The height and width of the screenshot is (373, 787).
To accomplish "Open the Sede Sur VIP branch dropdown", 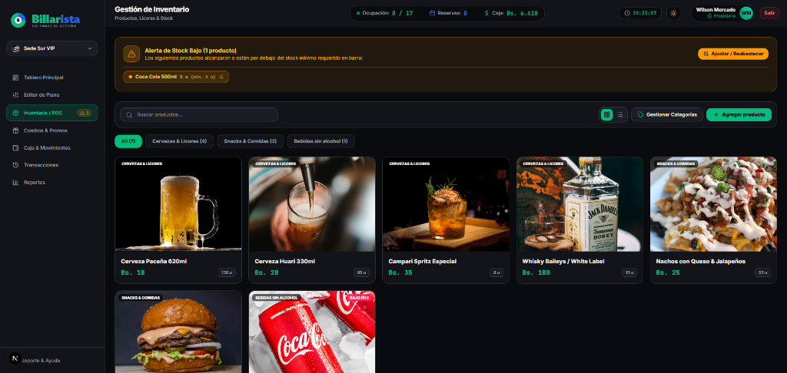I will [x=52, y=48].
